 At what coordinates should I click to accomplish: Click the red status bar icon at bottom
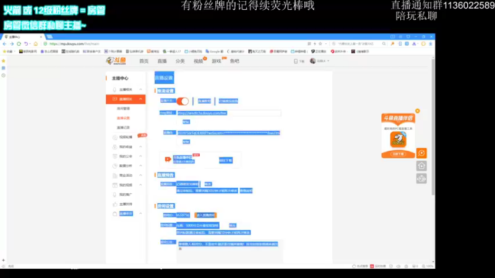click(x=372, y=266)
